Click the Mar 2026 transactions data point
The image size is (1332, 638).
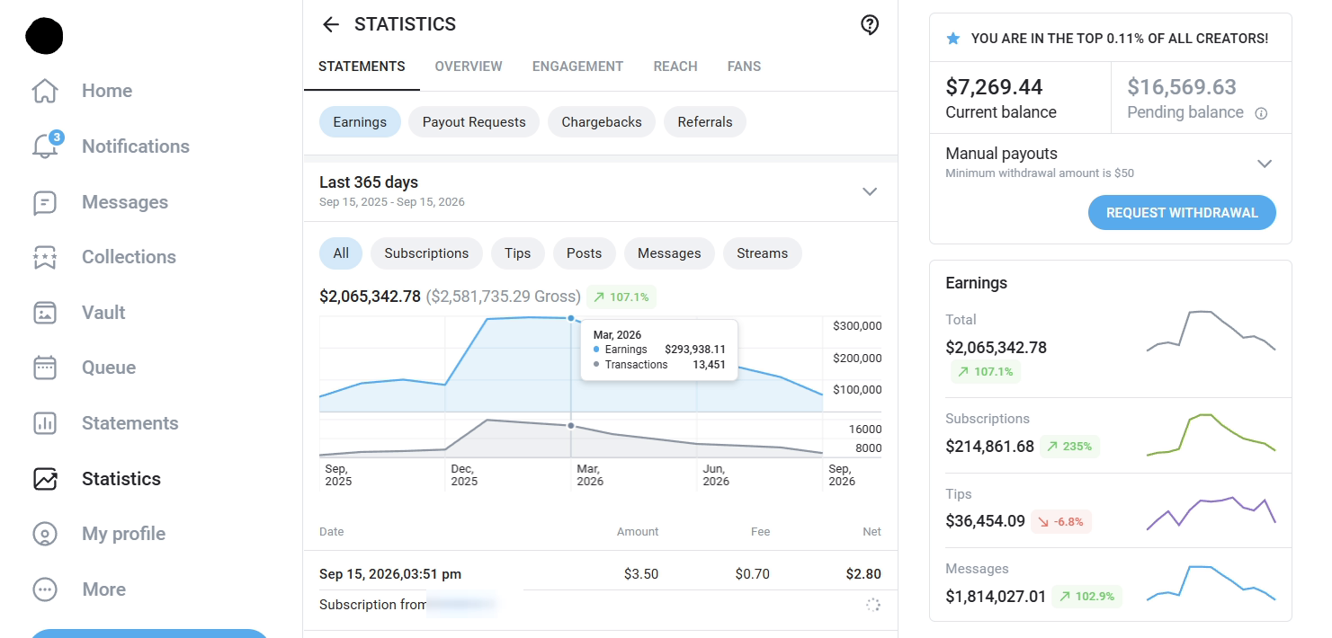[571, 426]
